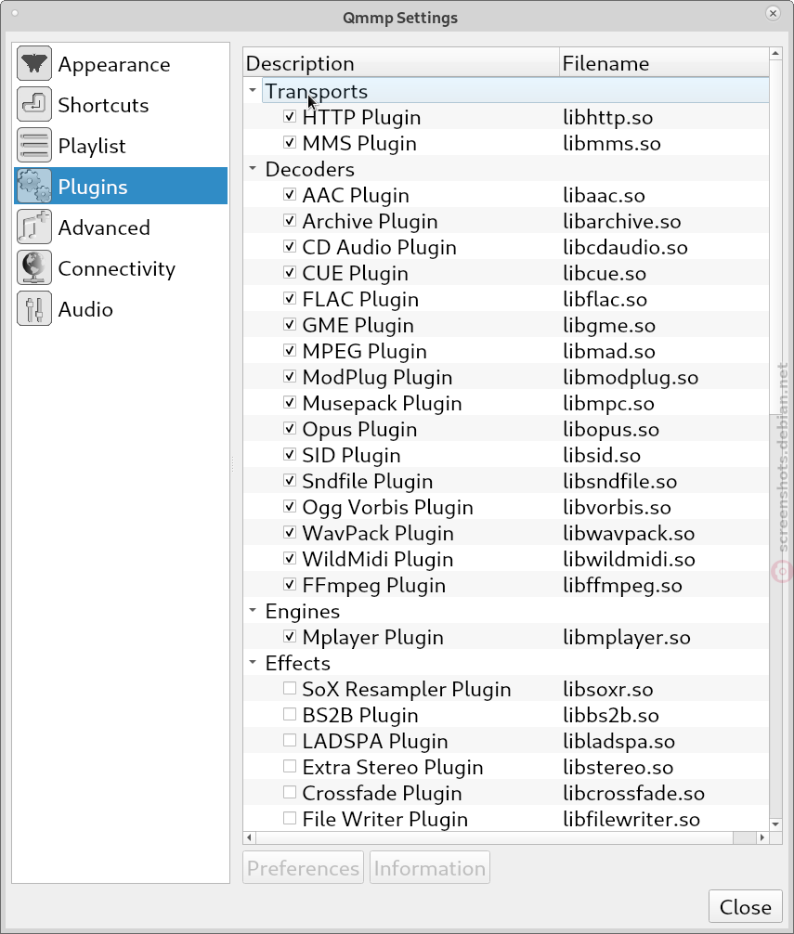Uncheck the MMS Plugin

coord(290,143)
